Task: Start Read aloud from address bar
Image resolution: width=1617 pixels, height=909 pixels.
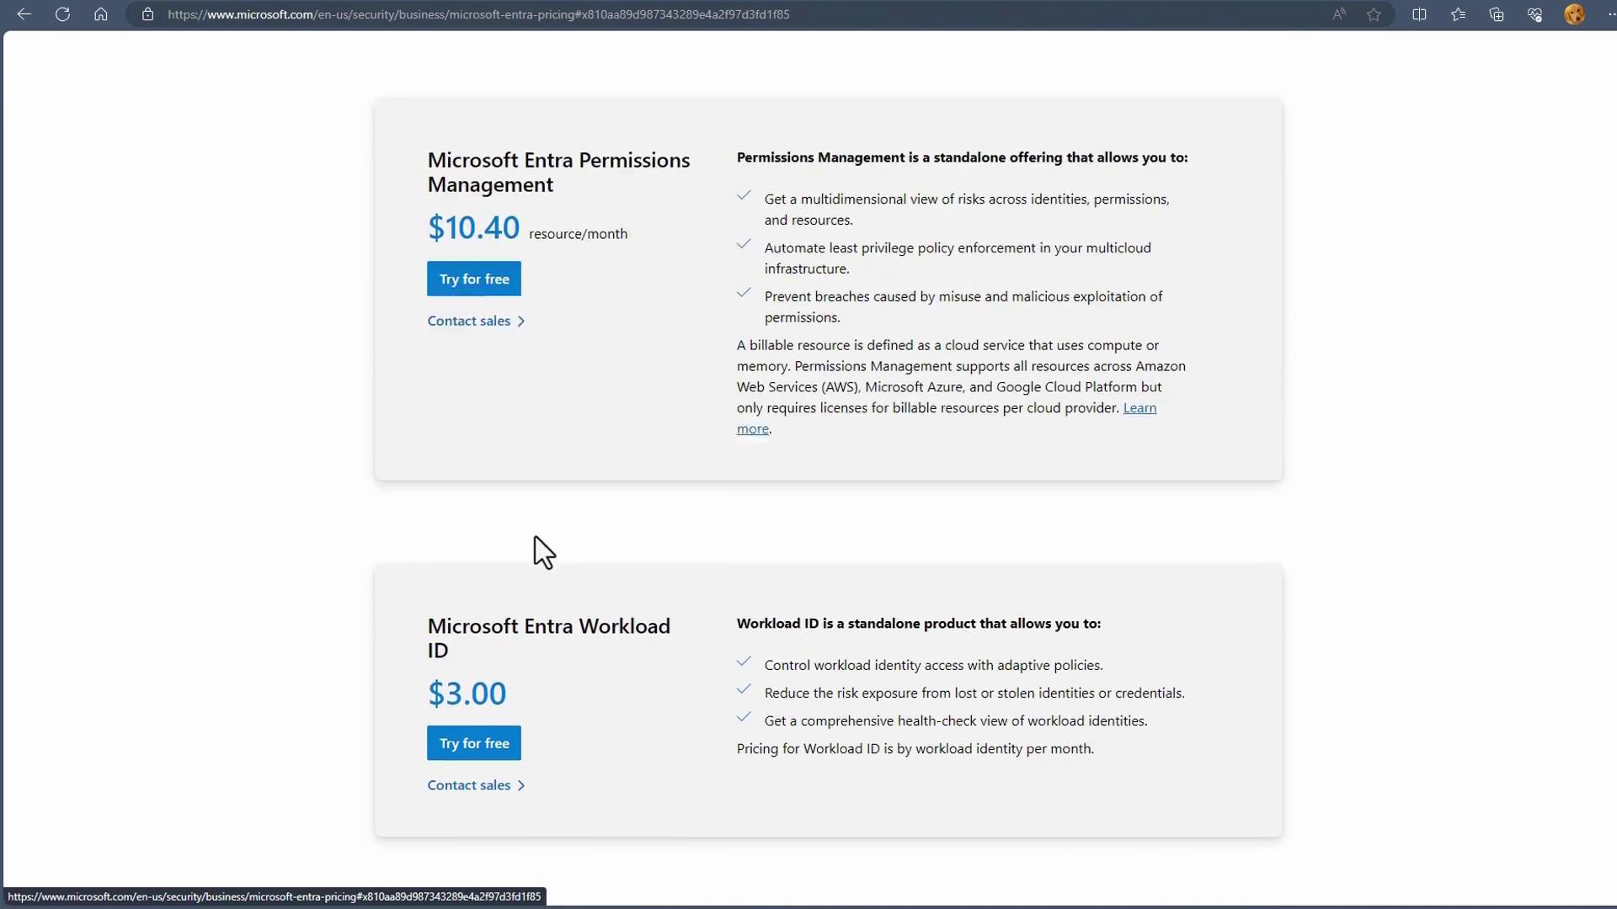Action: pos(1338,14)
